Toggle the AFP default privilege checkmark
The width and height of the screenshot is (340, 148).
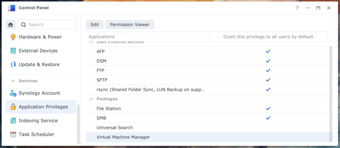pyautogui.click(x=268, y=51)
